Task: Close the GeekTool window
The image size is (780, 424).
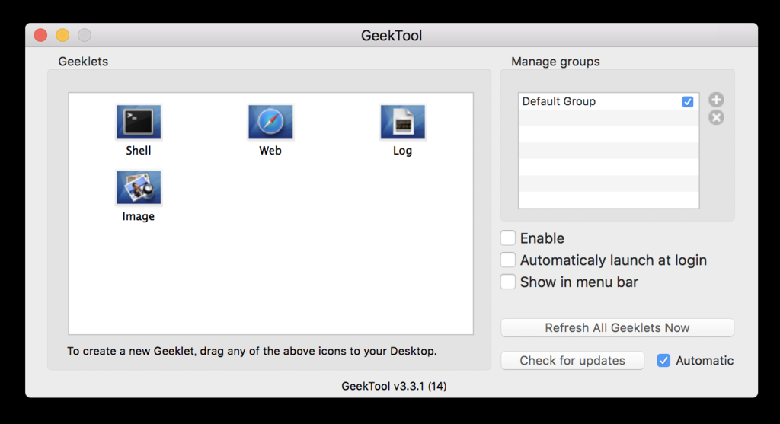Action: pos(41,35)
